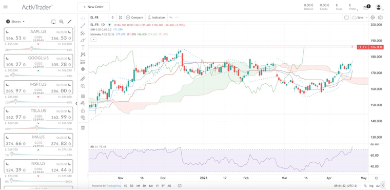Open the D timeframe interval dropdown
The width and height of the screenshot is (390, 190).
[112, 17]
